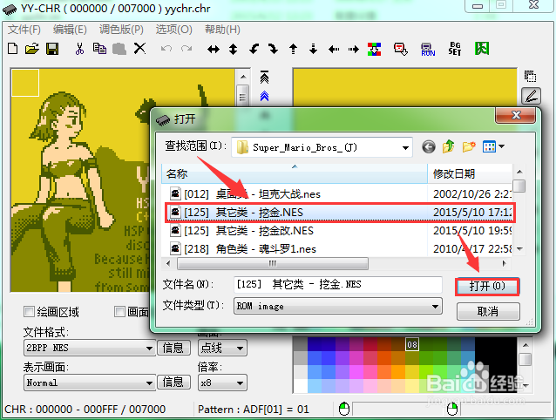Click the Open file folder icon
Image resolution: width=556 pixels, height=420 pixels.
click(32, 49)
